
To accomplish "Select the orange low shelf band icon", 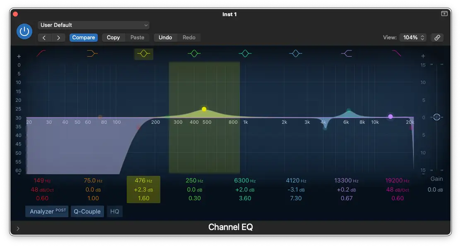I will 92,53.
